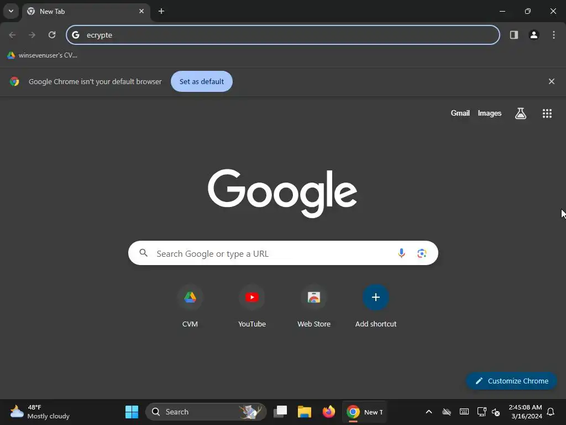Go forward with the forward arrow
Screen dimensions: 566x425
[32, 35]
